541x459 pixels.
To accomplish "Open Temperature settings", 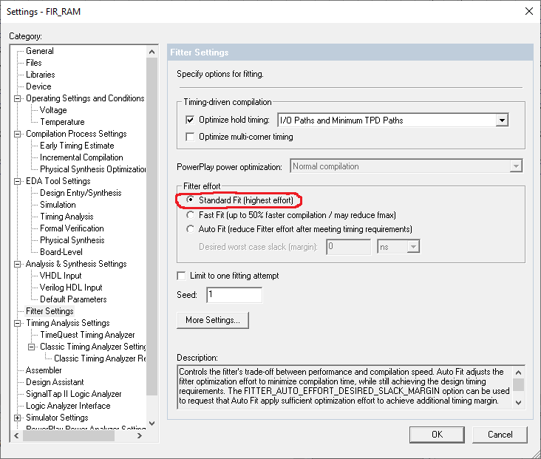I will click(x=62, y=122).
